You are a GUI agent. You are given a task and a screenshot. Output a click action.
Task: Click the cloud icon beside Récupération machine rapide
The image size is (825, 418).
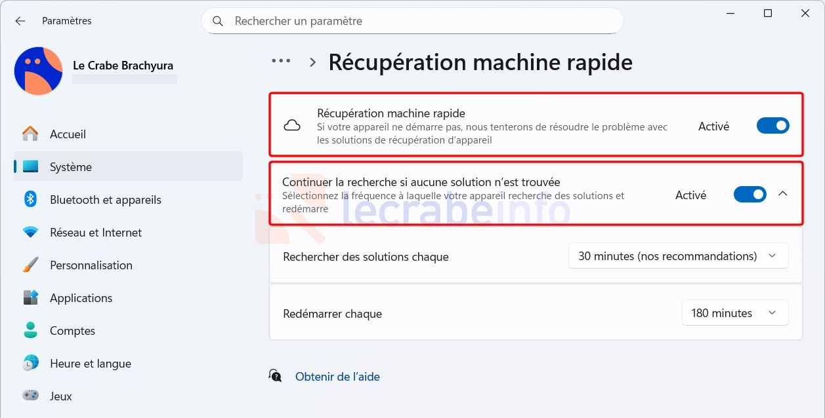(292, 125)
